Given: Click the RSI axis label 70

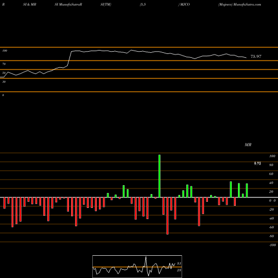Looking at the screenshot, I should coord(4,64).
